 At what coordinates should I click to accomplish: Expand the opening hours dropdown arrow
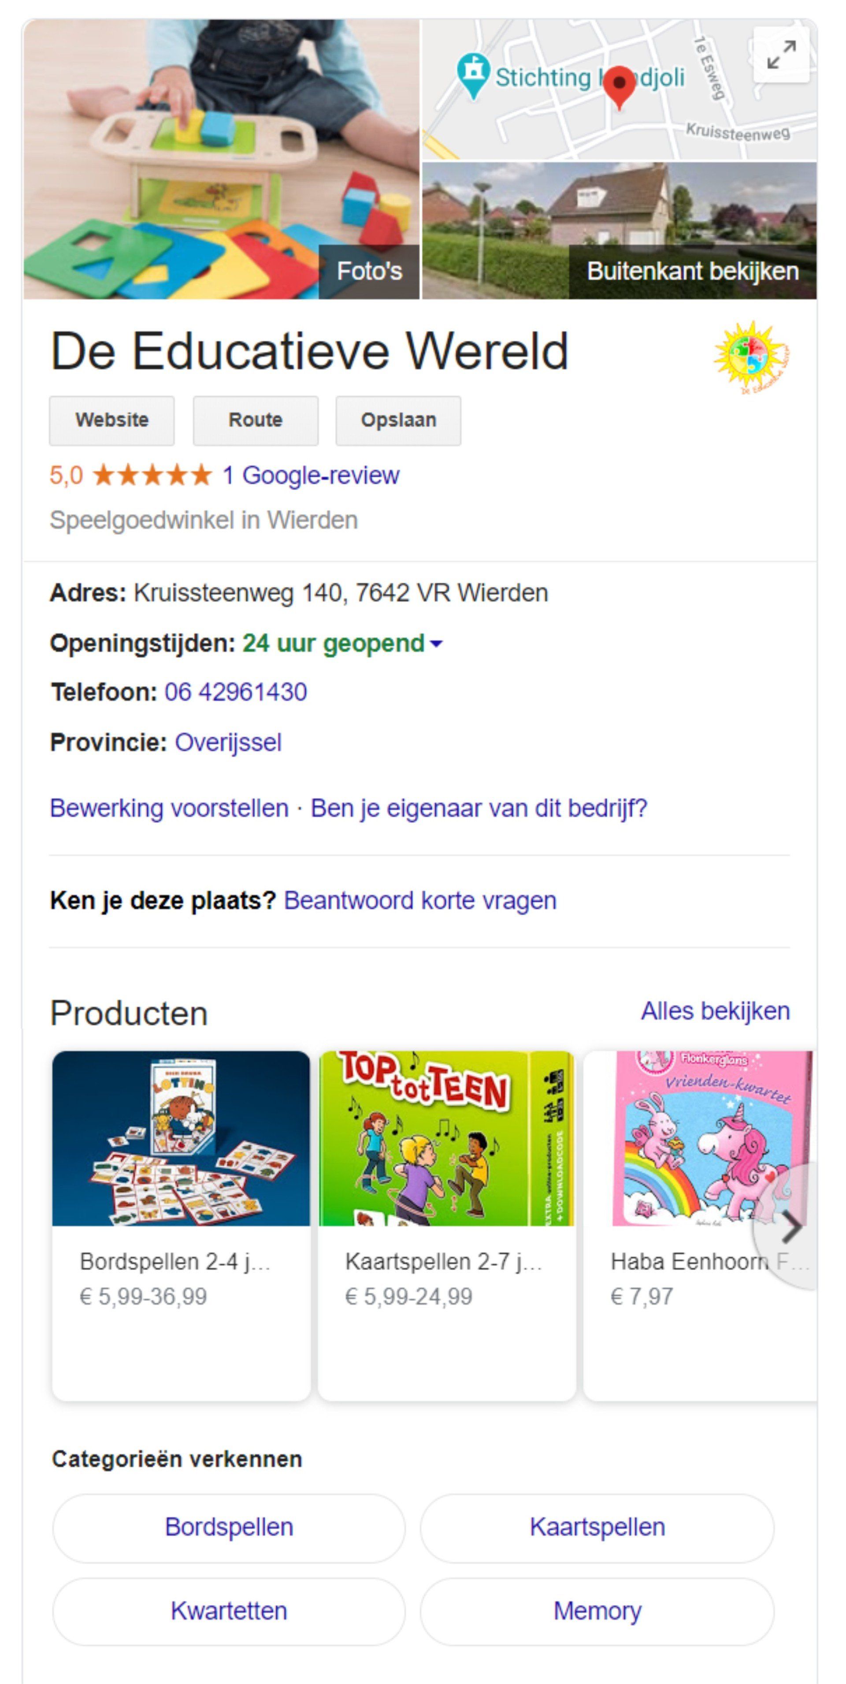coord(436,644)
